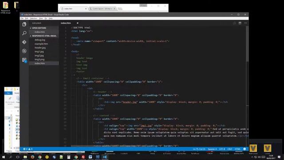Viewport: 284px width, 160px height.
Task: Select the index.htm editor tab
Action: coord(66,23)
